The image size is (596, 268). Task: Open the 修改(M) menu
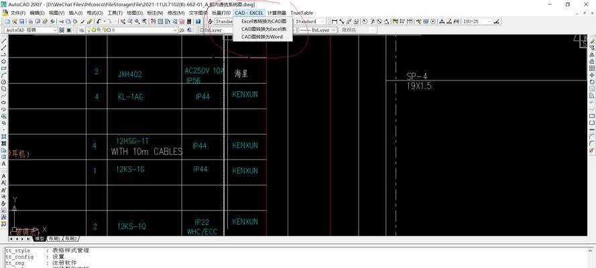click(x=176, y=13)
